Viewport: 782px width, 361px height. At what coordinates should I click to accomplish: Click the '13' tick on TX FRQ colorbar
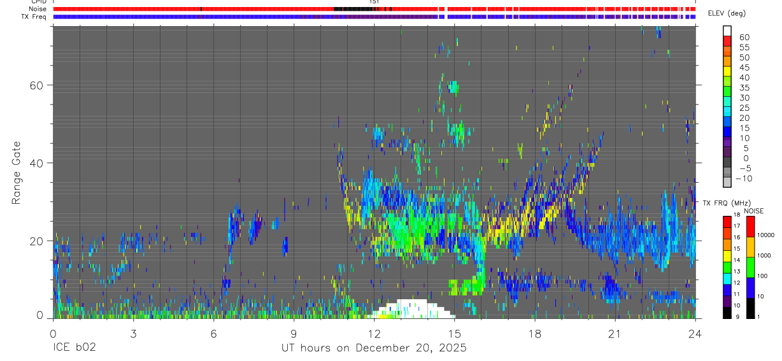737,272
